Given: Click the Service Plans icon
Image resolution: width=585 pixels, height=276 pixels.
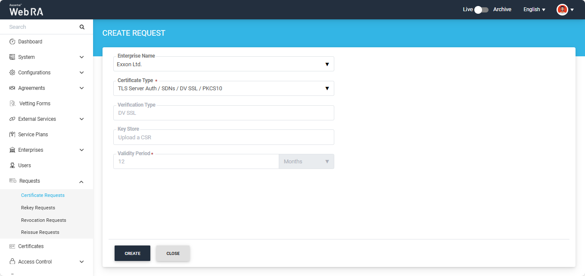Looking at the screenshot, I should tap(12, 135).
